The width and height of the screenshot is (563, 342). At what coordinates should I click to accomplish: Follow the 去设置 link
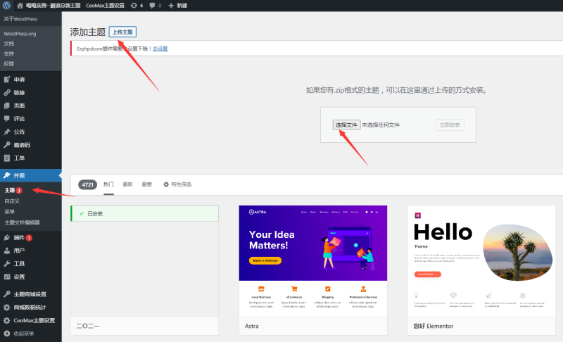point(160,49)
